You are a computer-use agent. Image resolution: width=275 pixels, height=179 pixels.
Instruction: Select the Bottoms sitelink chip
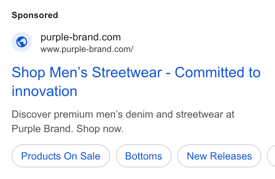143,156
